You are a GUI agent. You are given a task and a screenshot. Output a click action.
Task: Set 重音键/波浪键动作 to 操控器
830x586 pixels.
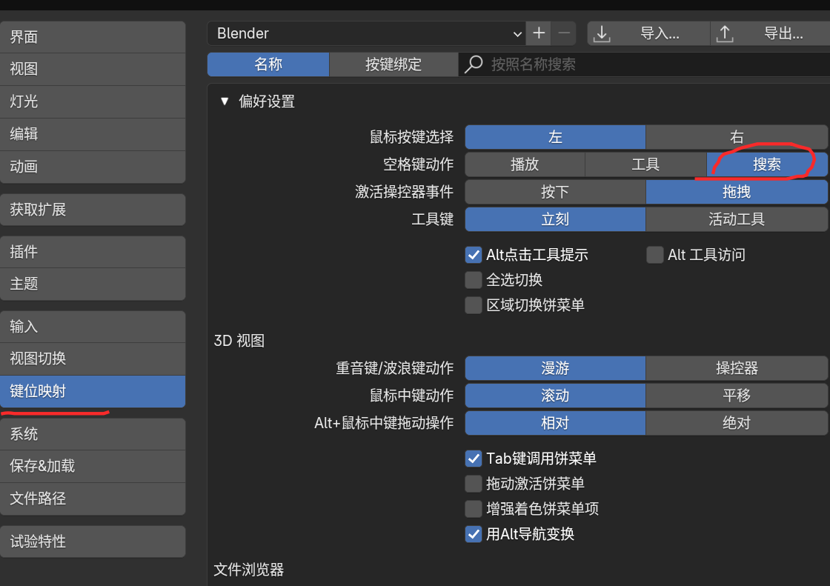click(x=737, y=368)
